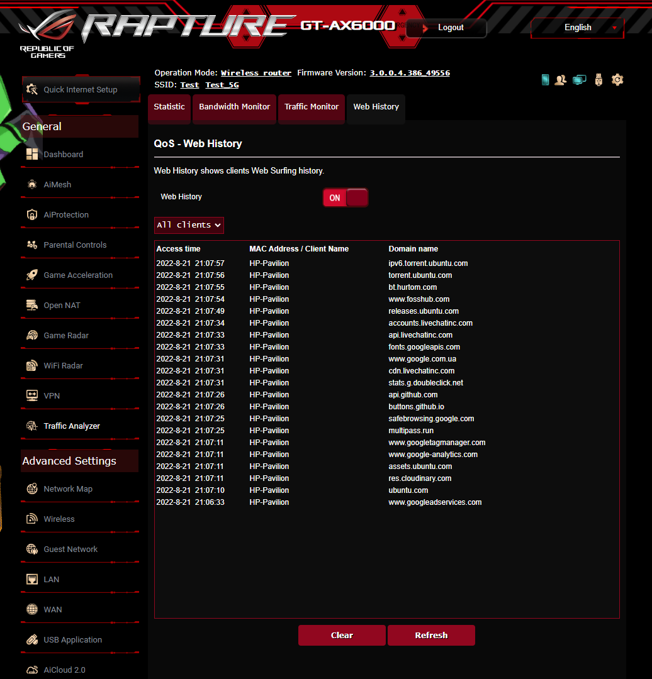Open Game Acceleration rocket icon
This screenshot has width=652, height=679.
pos(32,275)
